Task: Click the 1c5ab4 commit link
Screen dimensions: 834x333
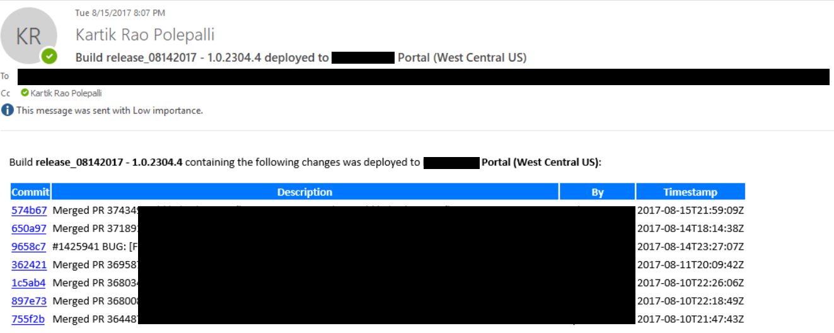Action: (x=29, y=283)
